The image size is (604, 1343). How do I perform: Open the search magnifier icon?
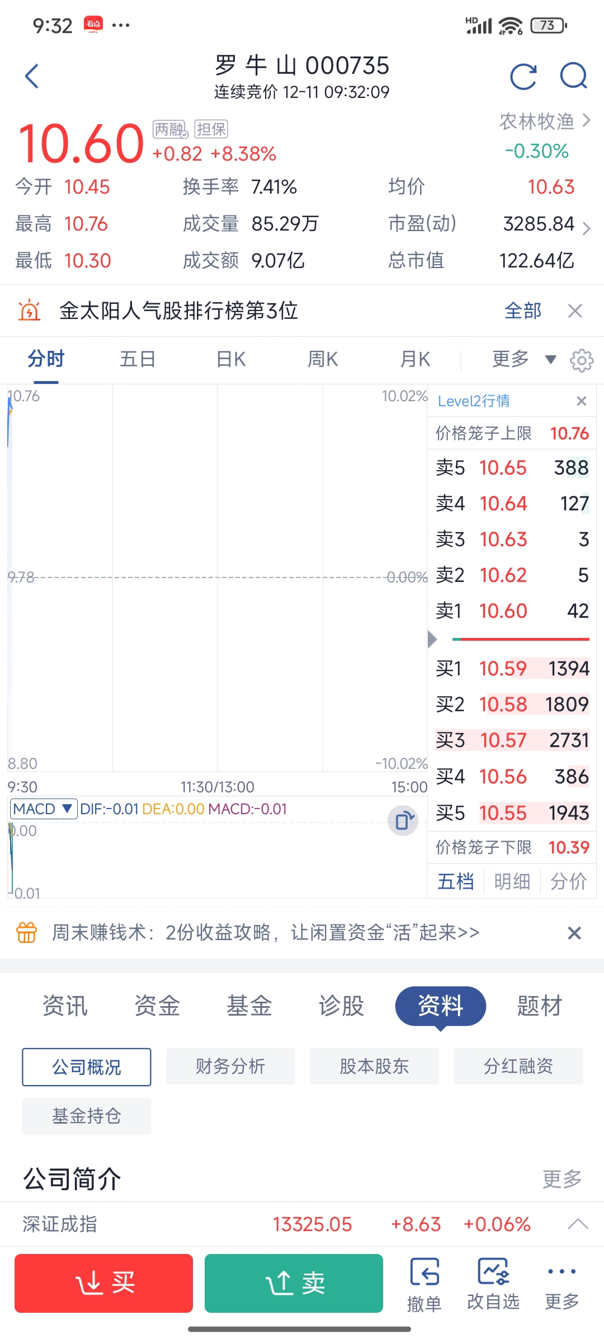[573, 76]
